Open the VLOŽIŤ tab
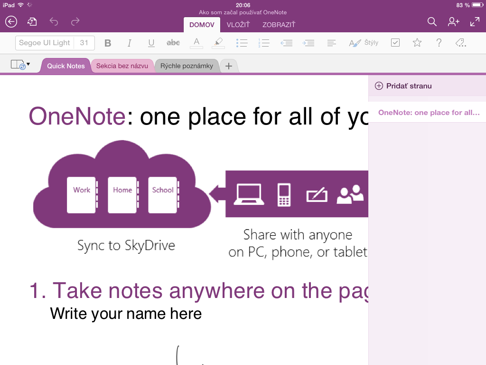Image resolution: width=486 pixels, height=365 pixels. (x=238, y=25)
